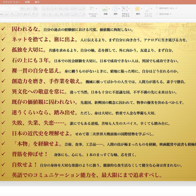Click the increase font size icon
196x196 pixels.
23,9
